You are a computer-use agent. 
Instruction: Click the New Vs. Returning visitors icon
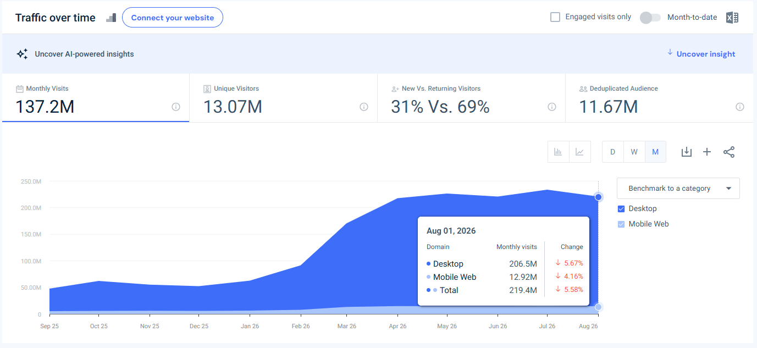[x=395, y=89]
